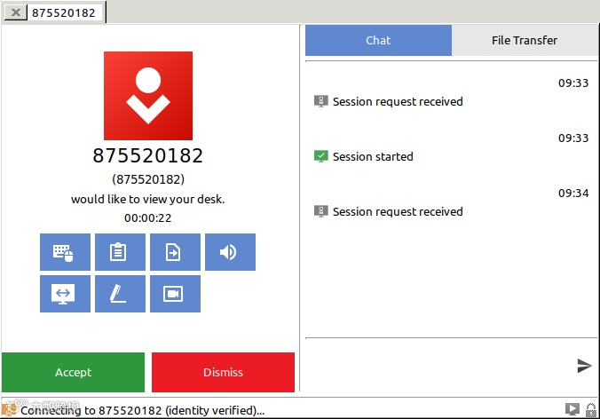Toggle screen switch sides permission
Image resolution: width=600 pixels, height=419 pixels.
tap(65, 294)
